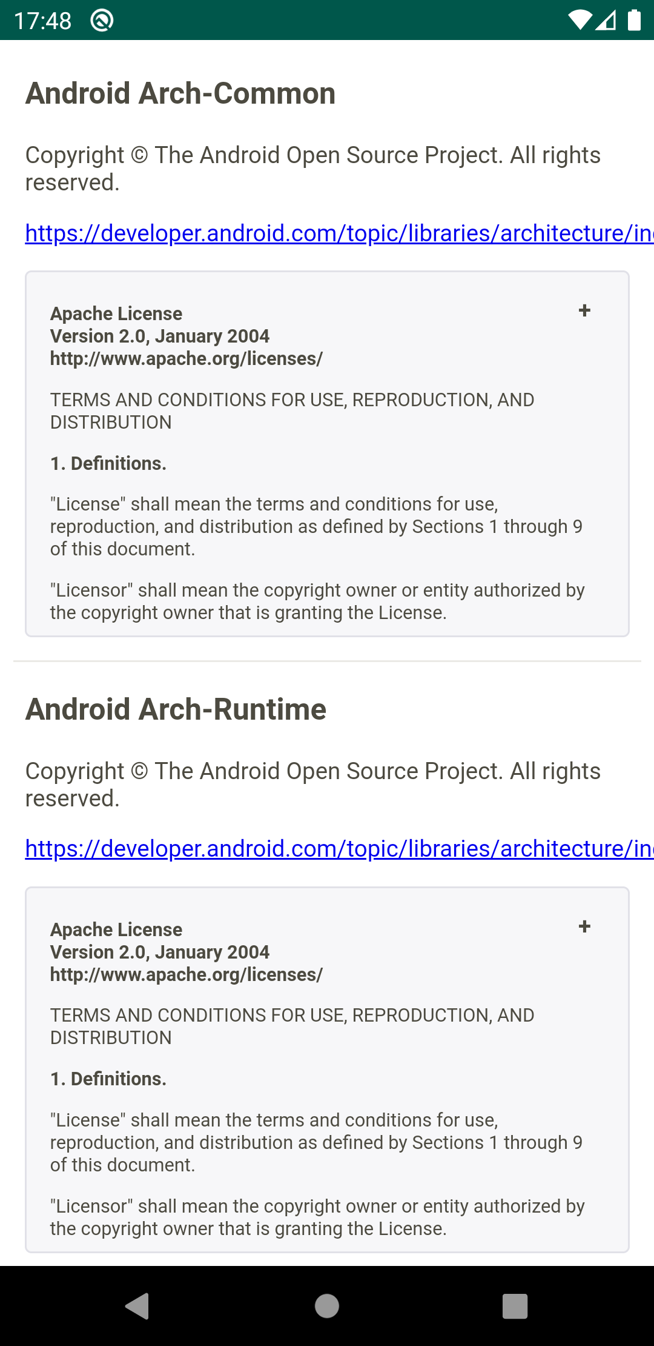Tap "Version 2.0, January 2004" in Arch-Runtime box
This screenshot has width=654, height=1346.
[160, 952]
